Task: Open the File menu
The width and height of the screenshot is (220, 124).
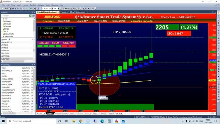Action: coord(3,5)
